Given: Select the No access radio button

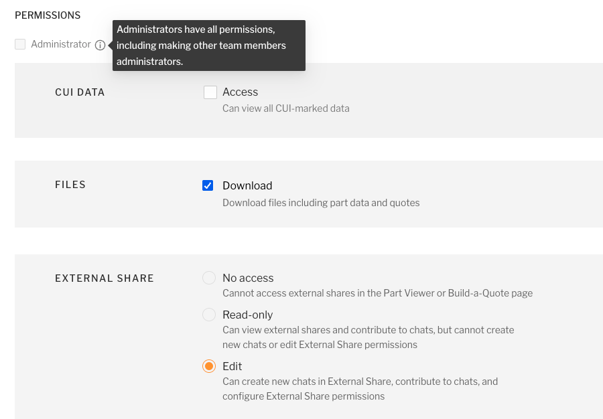Looking at the screenshot, I should coord(209,278).
